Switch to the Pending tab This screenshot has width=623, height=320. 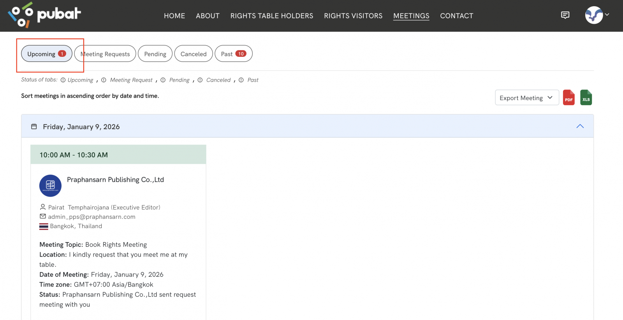tap(155, 54)
